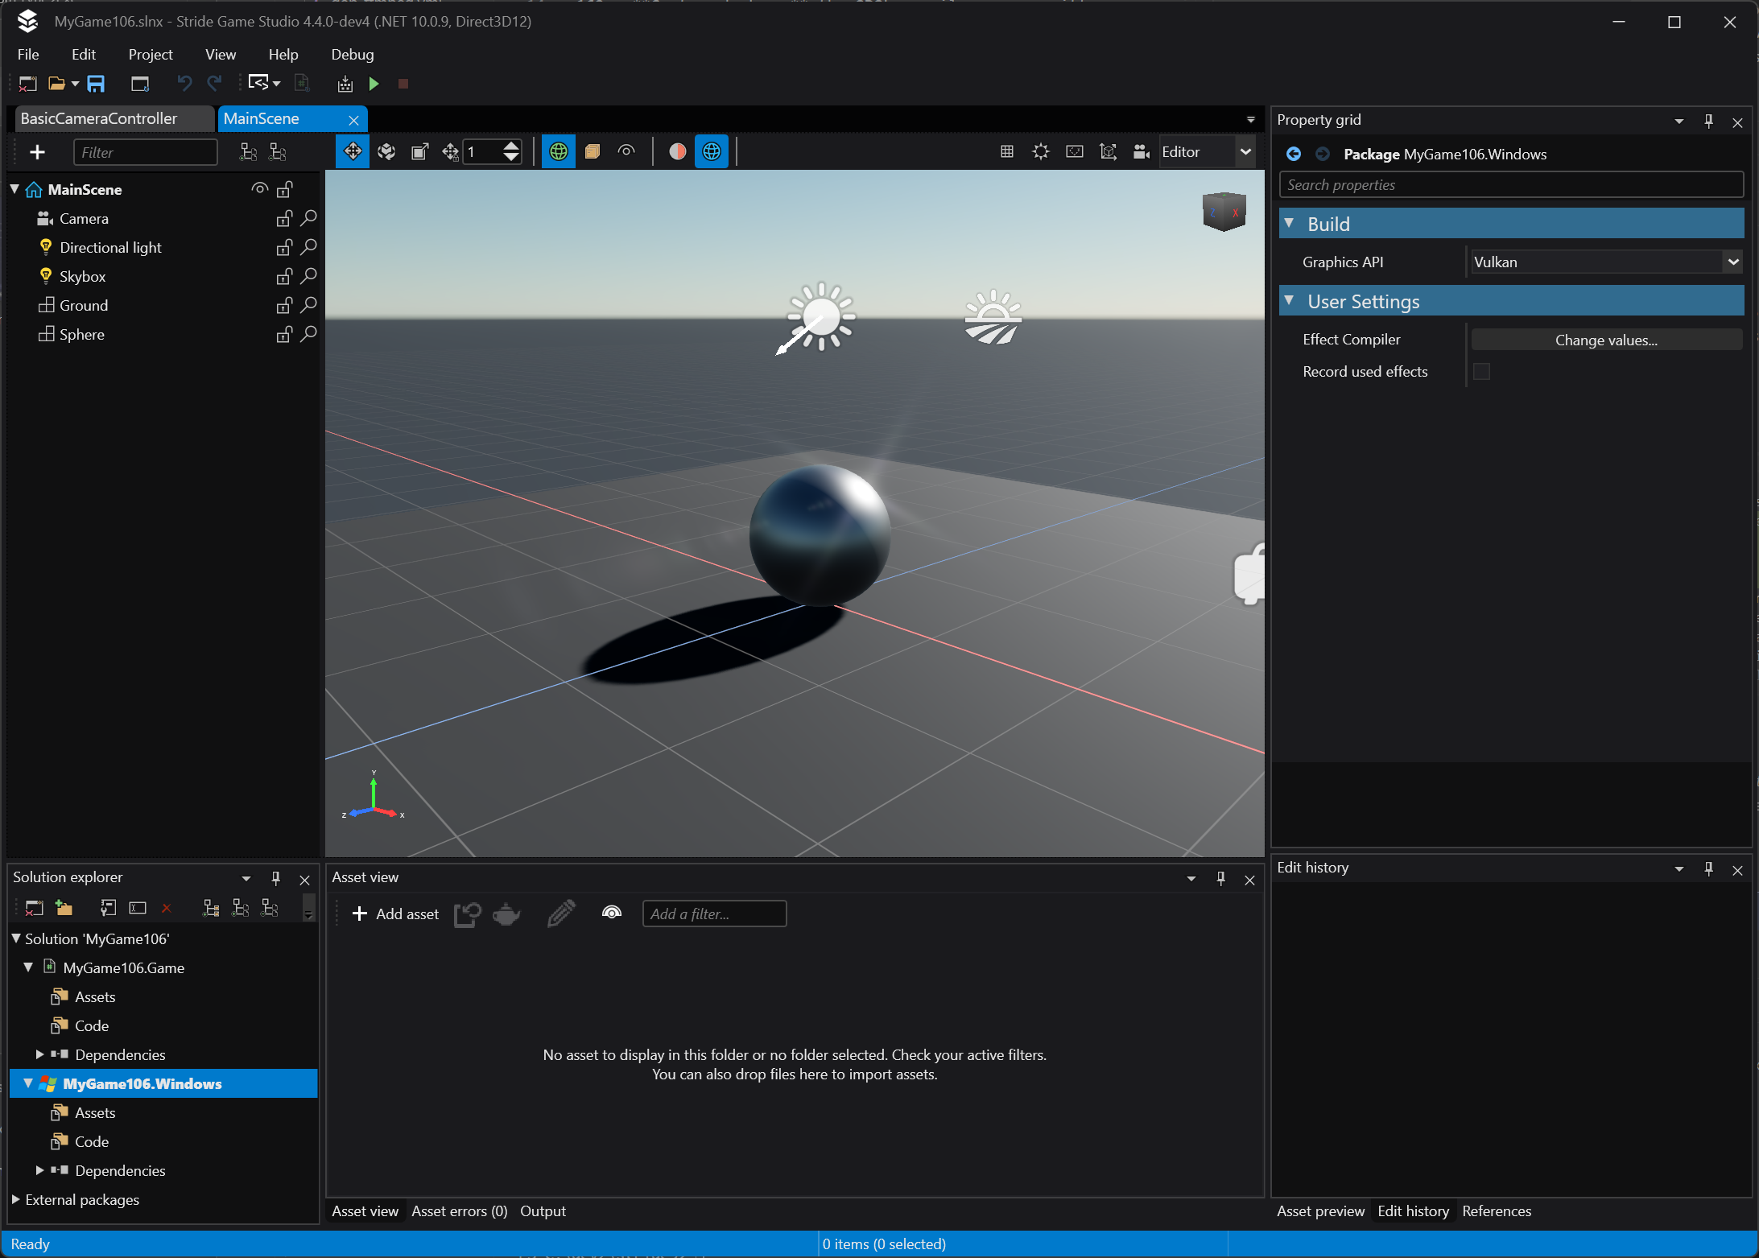Click the entity Filter field

click(x=146, y=152)
